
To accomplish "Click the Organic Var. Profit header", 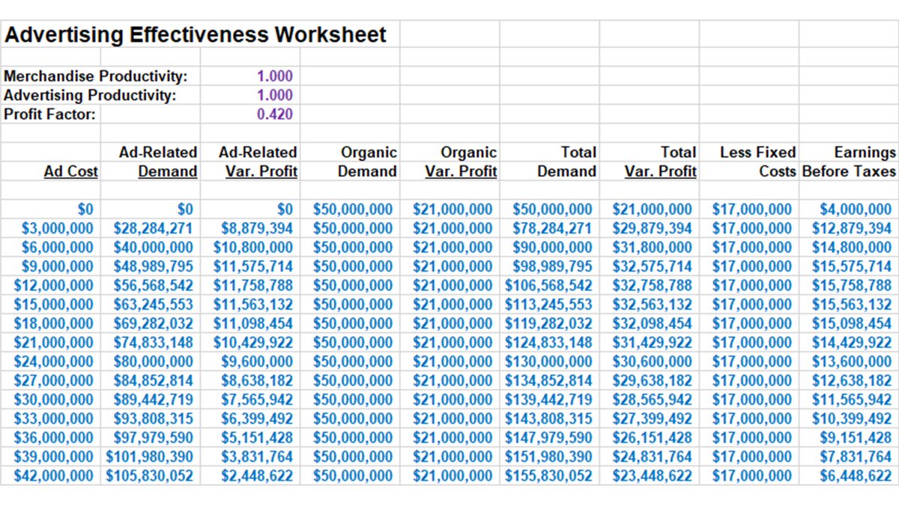I will click(x=461, y=162).
